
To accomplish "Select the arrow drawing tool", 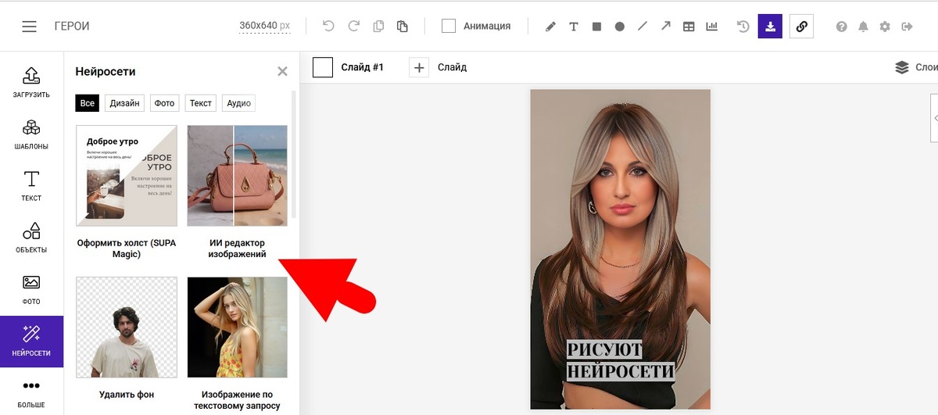I will (665, 26).
